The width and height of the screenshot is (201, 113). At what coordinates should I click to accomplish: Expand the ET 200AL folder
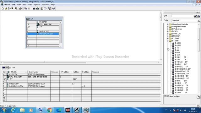(x=167, y=38)
